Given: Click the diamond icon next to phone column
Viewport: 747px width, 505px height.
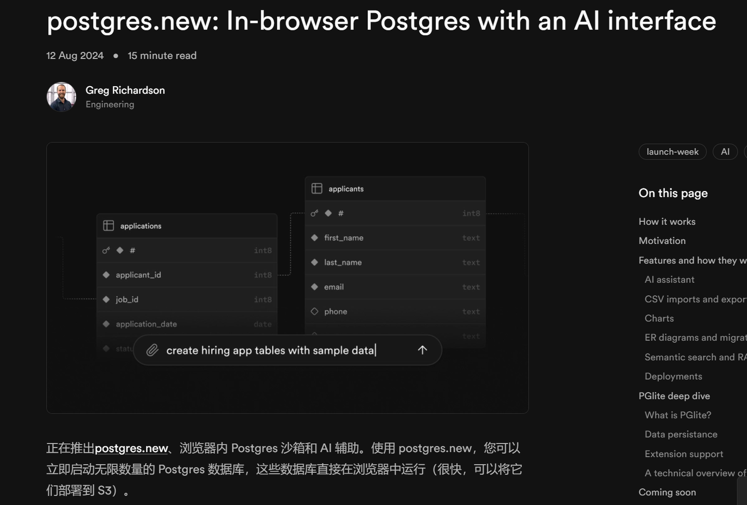Looking at the screenshot, I should tap(314, 311).
